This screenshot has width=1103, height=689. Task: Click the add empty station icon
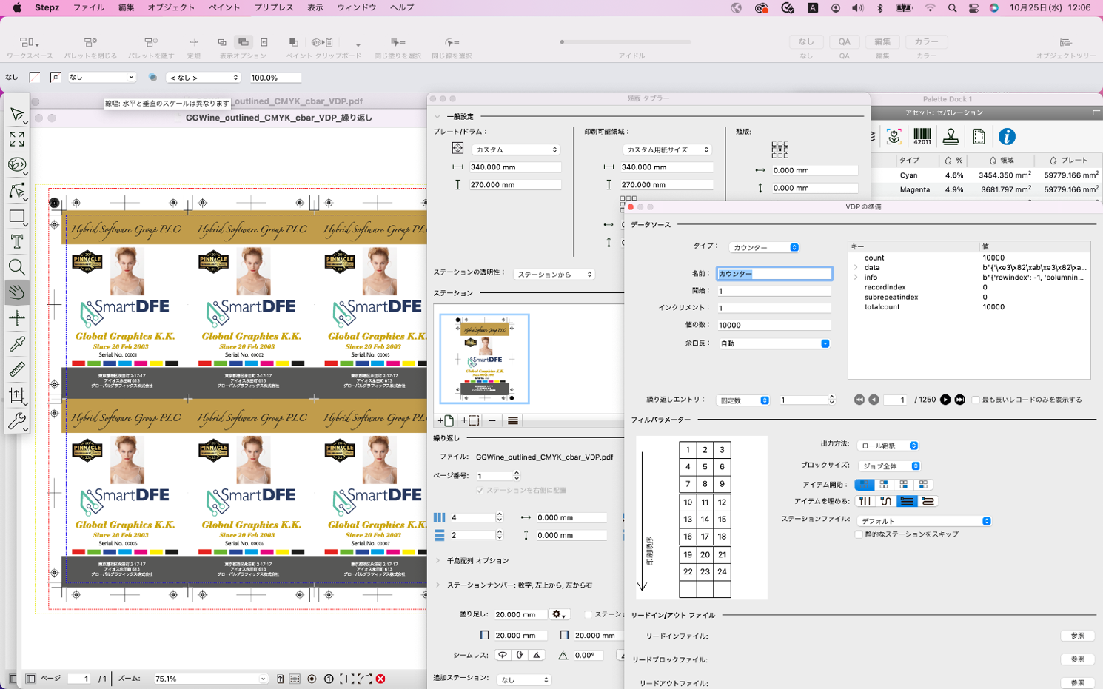[471, 420]
